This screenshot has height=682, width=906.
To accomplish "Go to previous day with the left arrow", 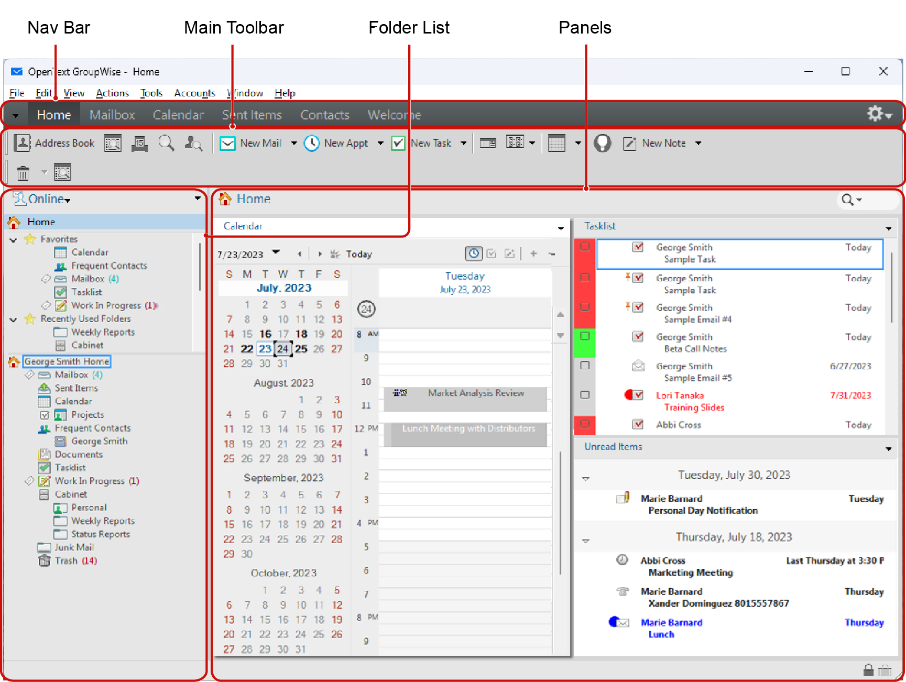I will pos(300,254).
